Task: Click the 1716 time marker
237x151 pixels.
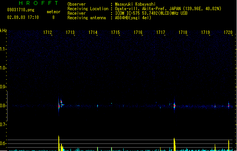Action: (138, 32)
